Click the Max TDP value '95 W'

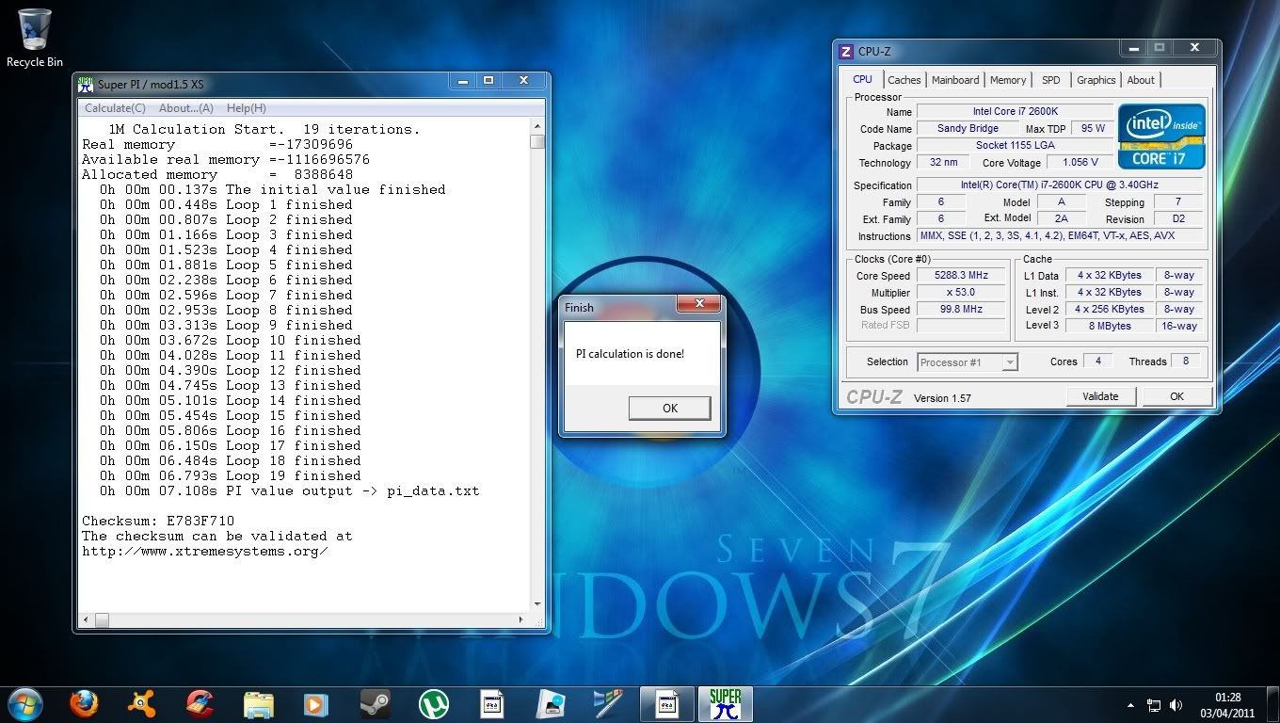[1093, 128]
